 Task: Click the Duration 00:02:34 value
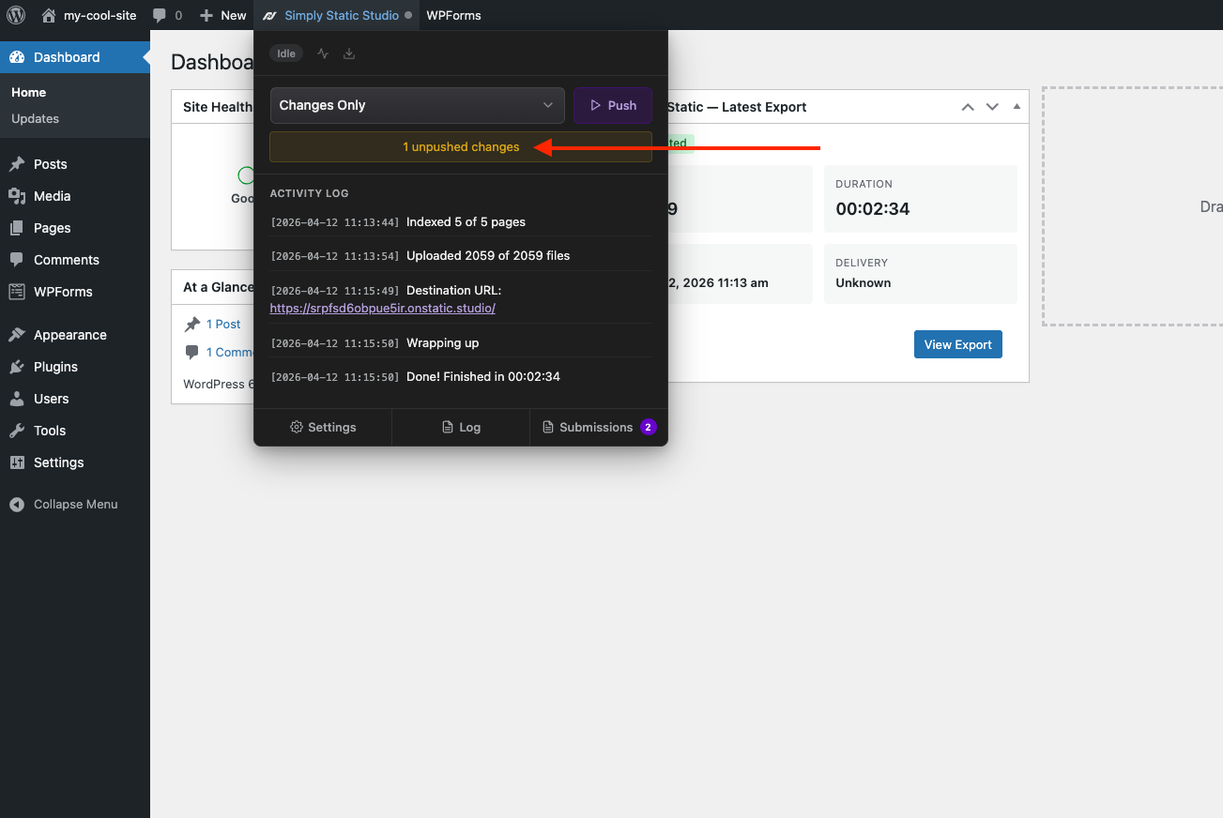pos(873,209)
